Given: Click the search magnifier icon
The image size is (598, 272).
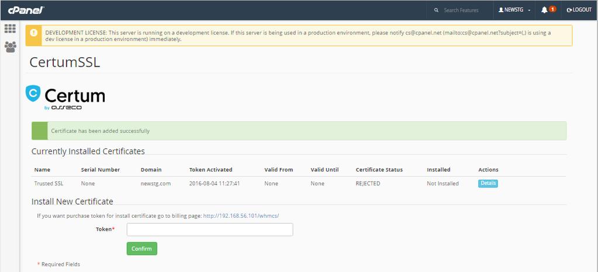Looking at the screenshot, I should tap(436, 11).
